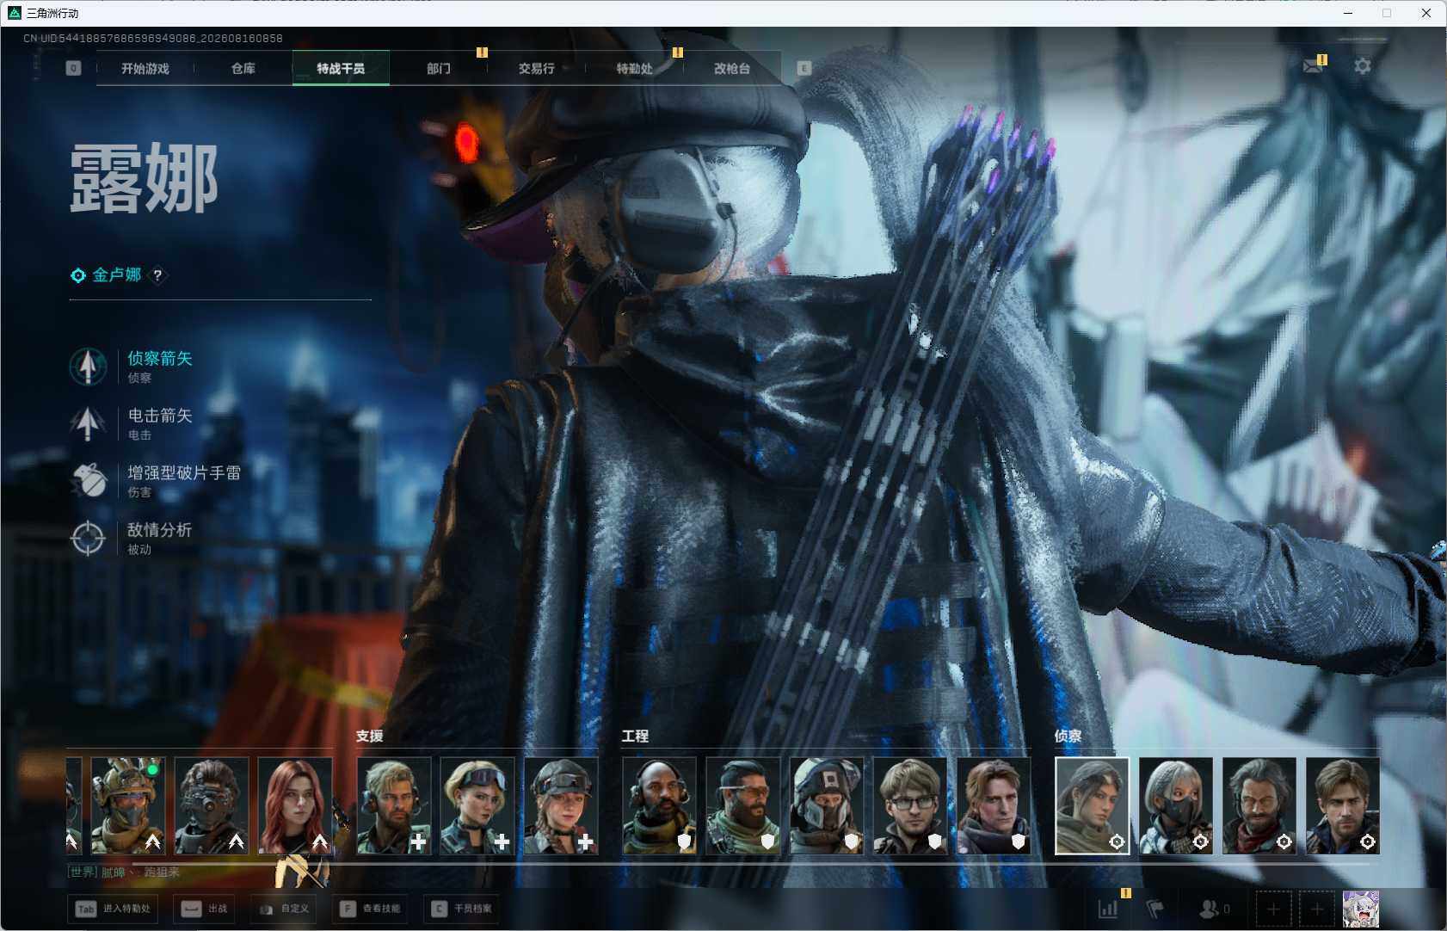Select the highlighted recon operator portrait
1447x931 pixels.
(1093, 805)
